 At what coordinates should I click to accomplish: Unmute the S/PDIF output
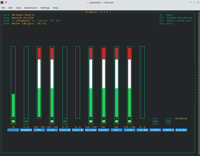(x=155, y=121)
